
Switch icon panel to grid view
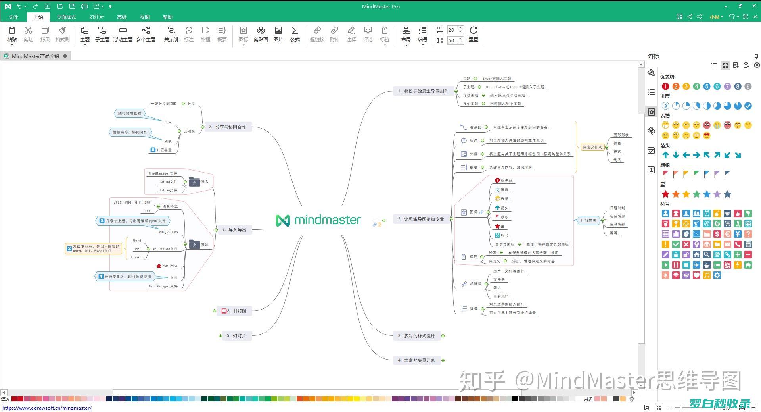point(725,65)
